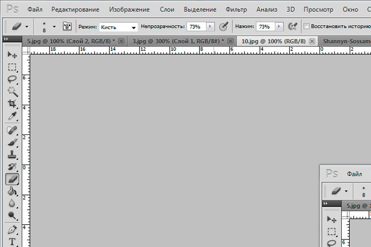The image size is (371, 247).
Task: Click the Нажим 73% value field
Action: pyautogui.click(x=266, y=27)
